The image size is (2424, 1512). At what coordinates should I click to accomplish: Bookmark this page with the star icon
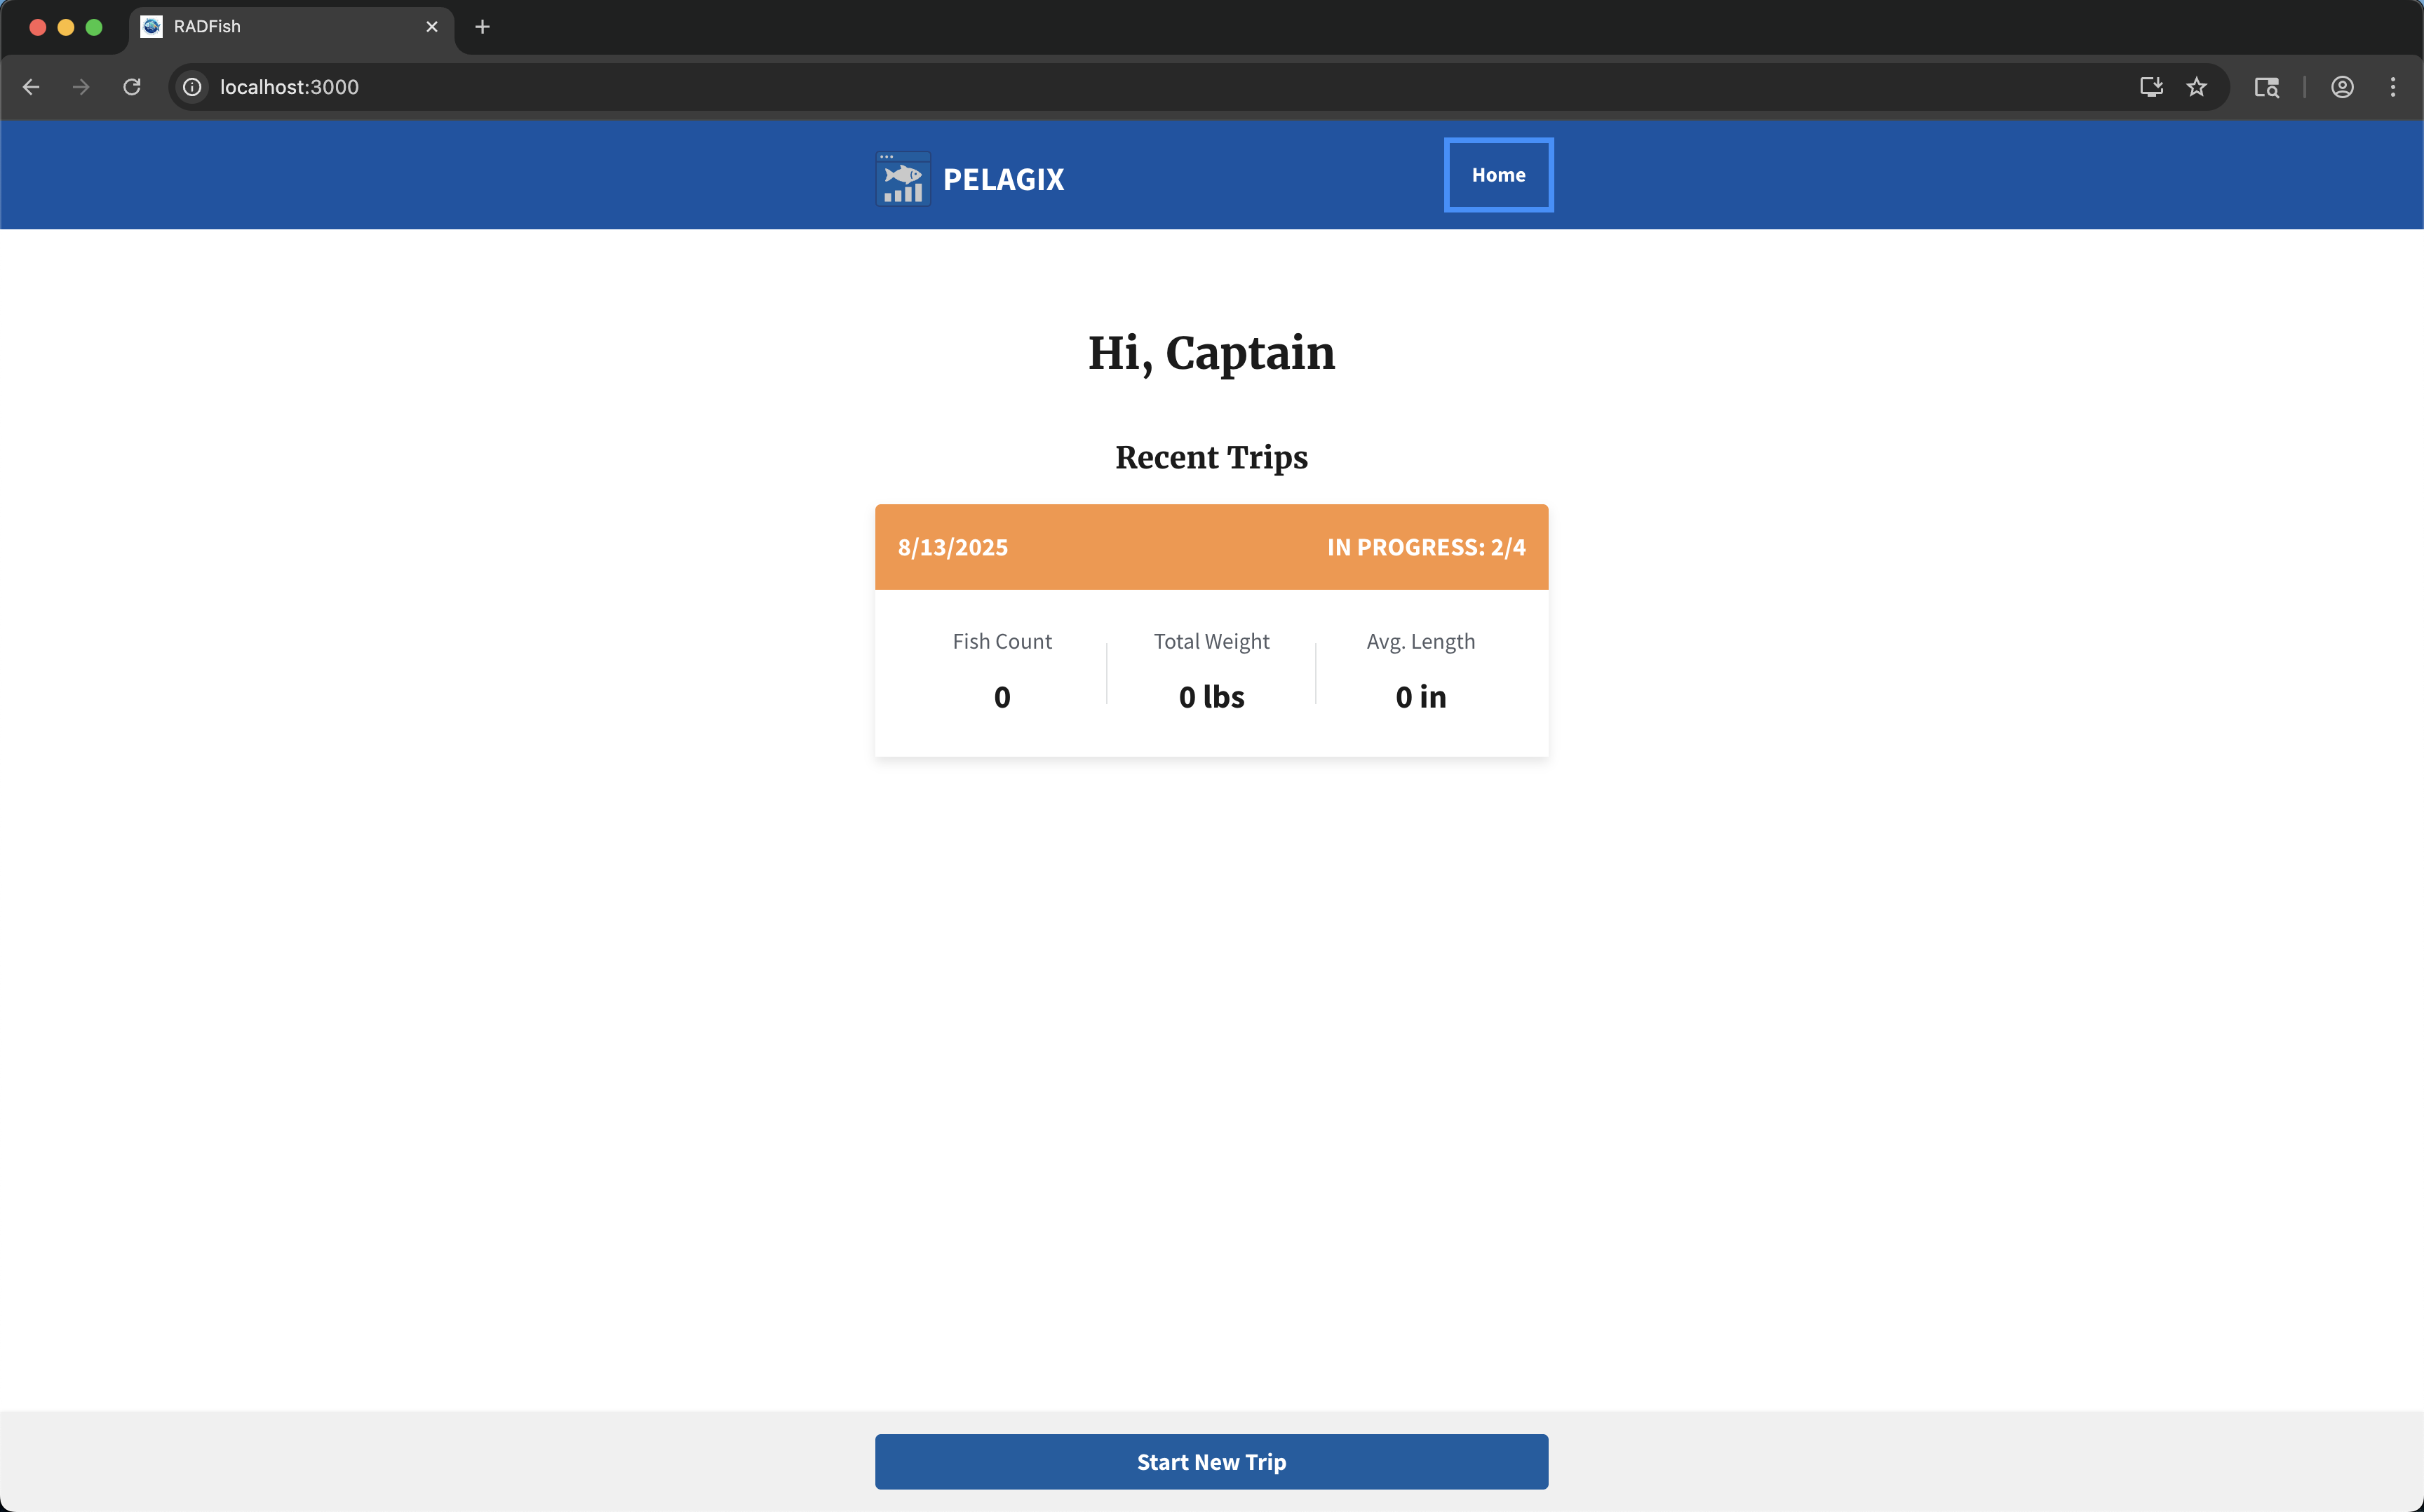click(x=2197, y=87)
